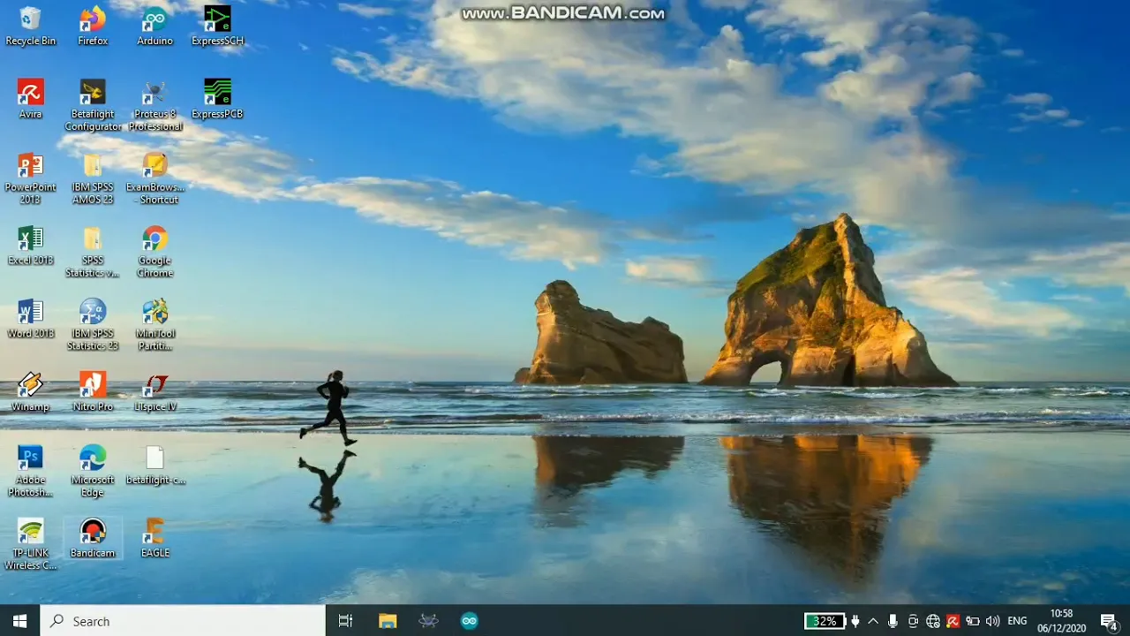Screen dimensions: 1130x636
Task: Launch Firefox from the desktop
Action: click(93, 26)
